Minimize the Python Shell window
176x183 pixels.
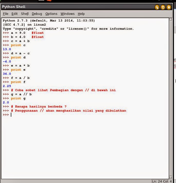pos(157,7)
